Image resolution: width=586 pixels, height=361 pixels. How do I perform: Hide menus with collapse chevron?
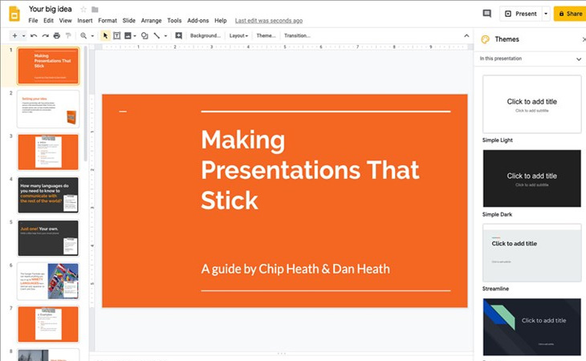pos(466,36)
